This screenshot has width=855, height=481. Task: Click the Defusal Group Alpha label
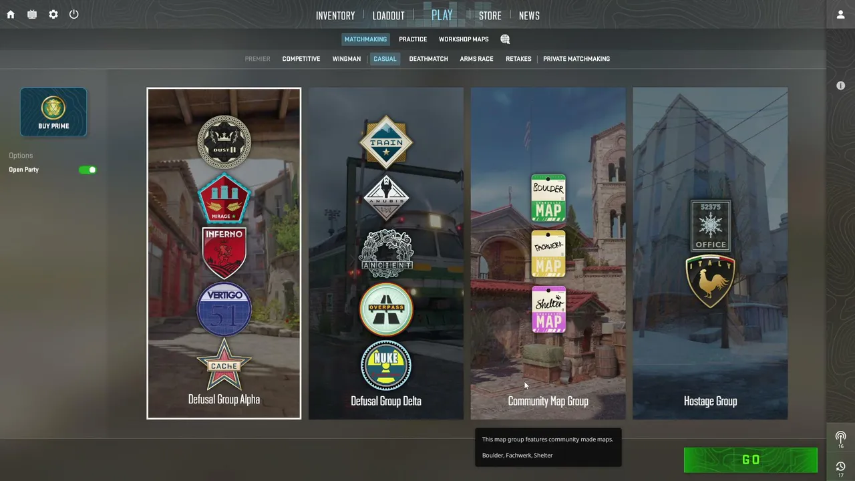coord(224,399)
